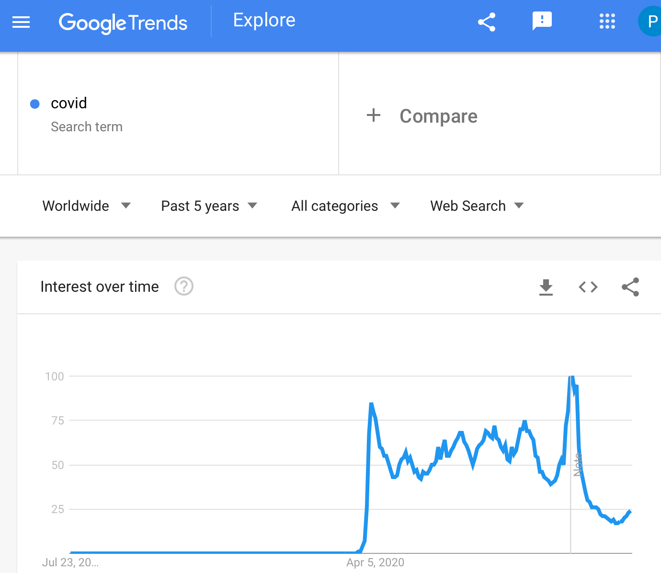Open the hamburger main menu
Image resolution: width=661 pixels, height=573 pixels.
(x=21, y=22)
